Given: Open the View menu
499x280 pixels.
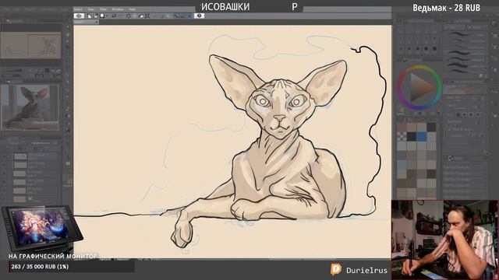Looking at the screenshot, I should click(90, 9).
